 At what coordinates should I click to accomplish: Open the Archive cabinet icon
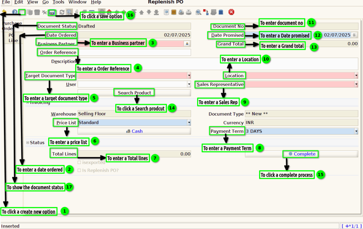tap(174, 12)
